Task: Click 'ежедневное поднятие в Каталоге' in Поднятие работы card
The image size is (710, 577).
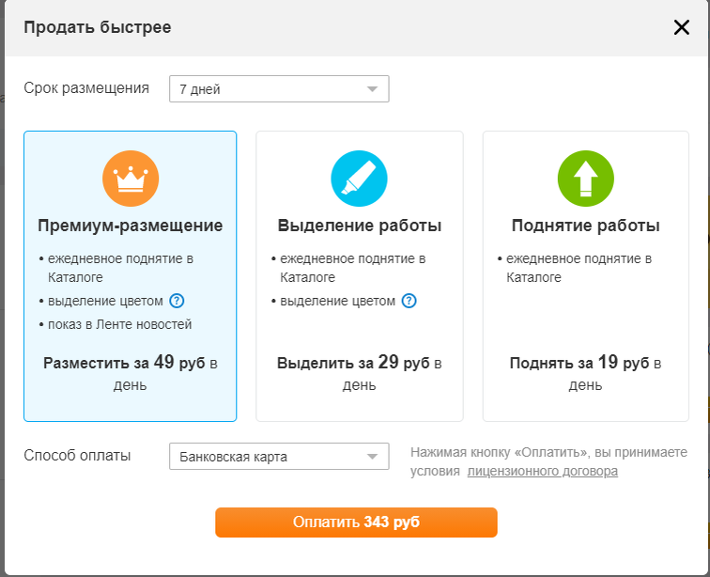Action: [x=579, y=268]
